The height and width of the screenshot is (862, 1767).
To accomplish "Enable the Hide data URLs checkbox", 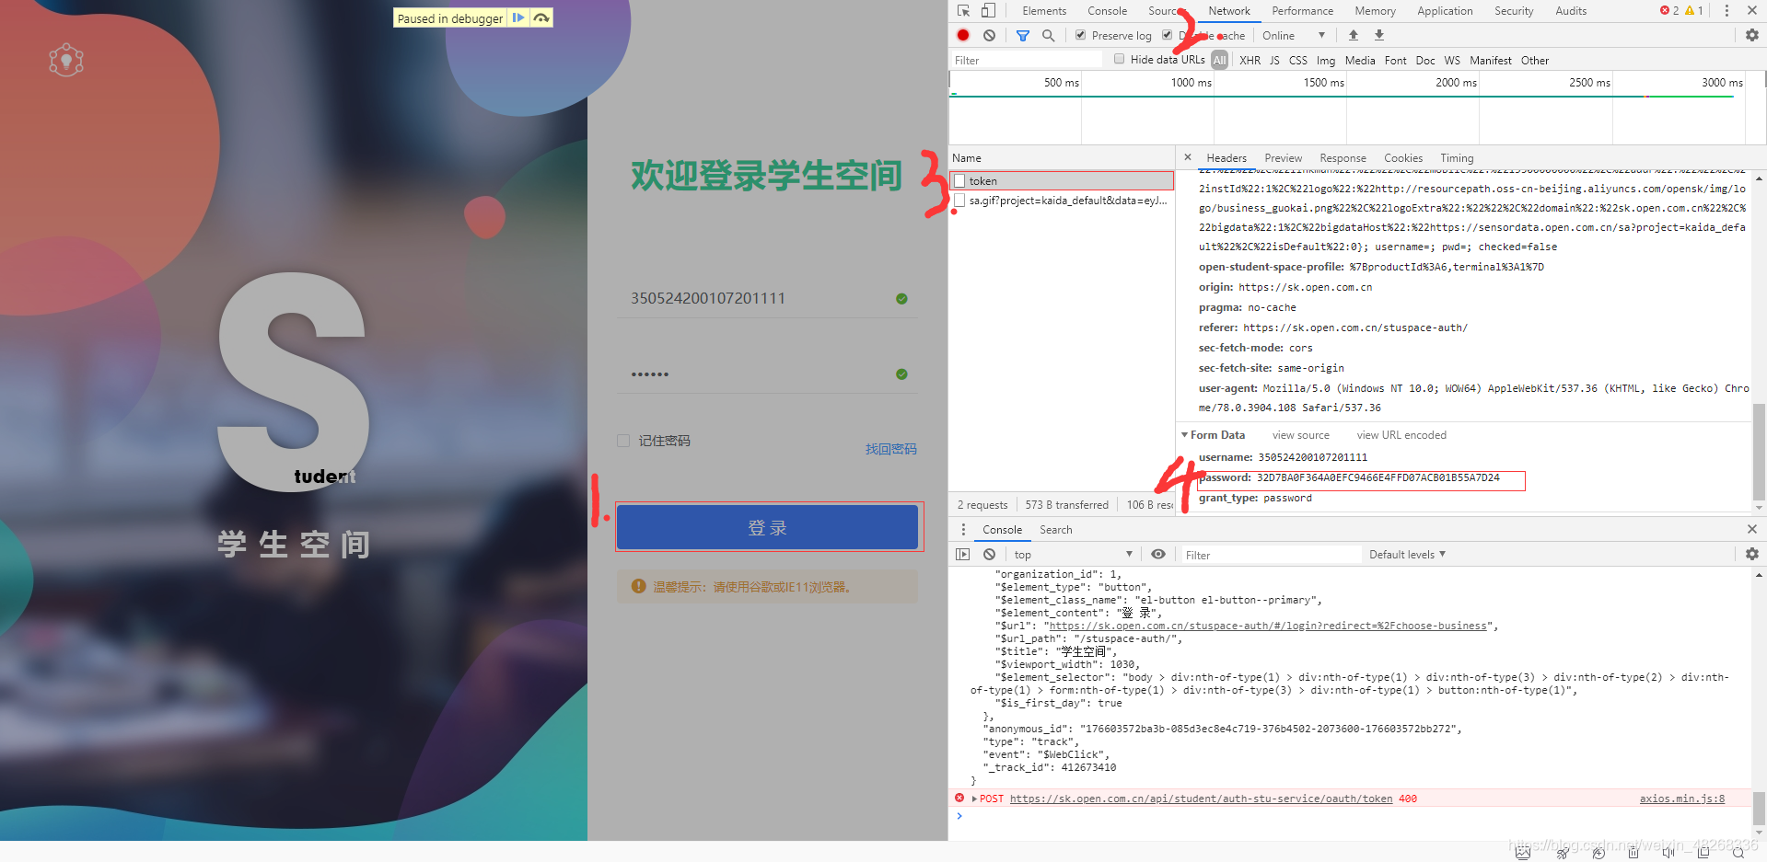I will [1119, 59].
